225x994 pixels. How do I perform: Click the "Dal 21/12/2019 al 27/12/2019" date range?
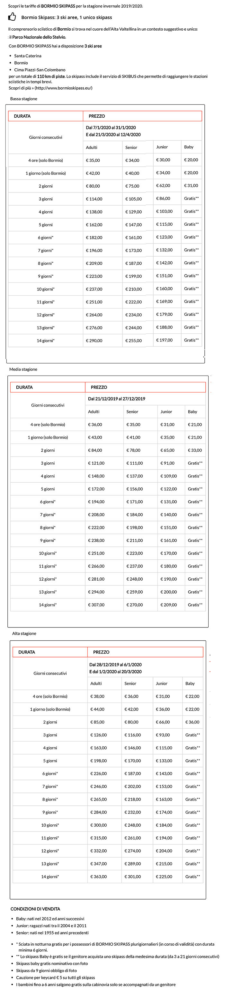click(117, 399)
